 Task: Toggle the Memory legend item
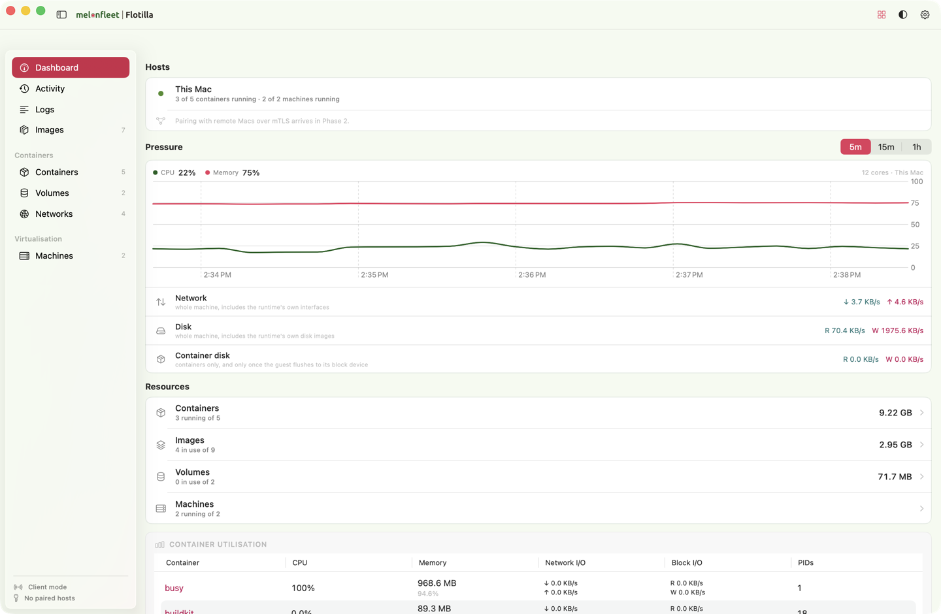coord(232,173)
